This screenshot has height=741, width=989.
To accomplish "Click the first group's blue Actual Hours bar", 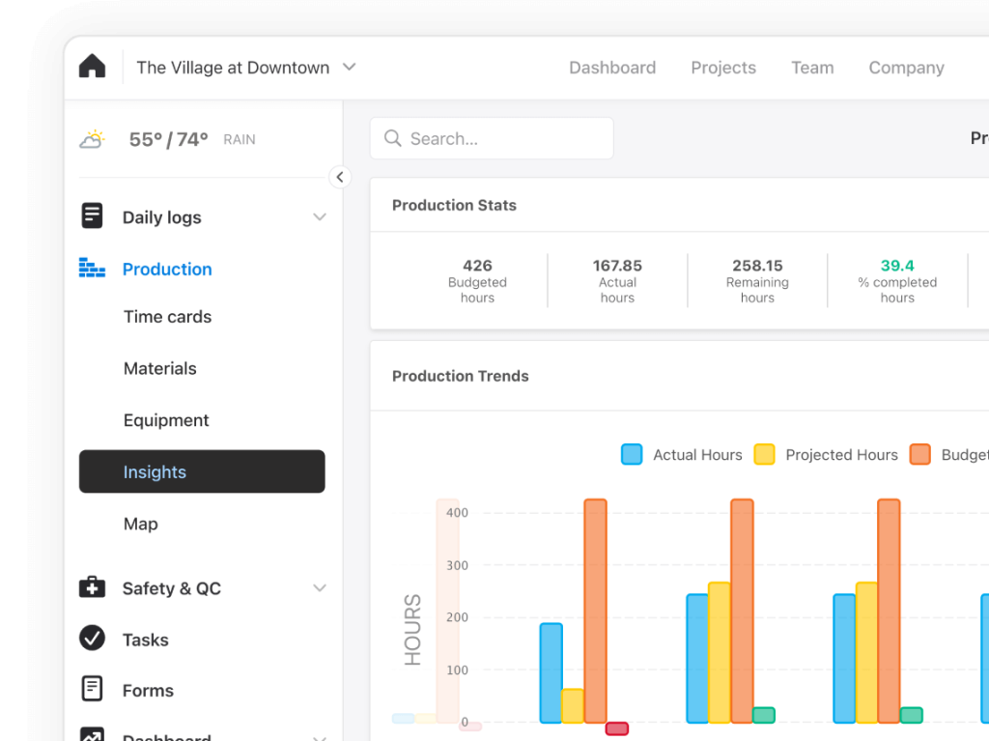I will click(x=551, y=672).
